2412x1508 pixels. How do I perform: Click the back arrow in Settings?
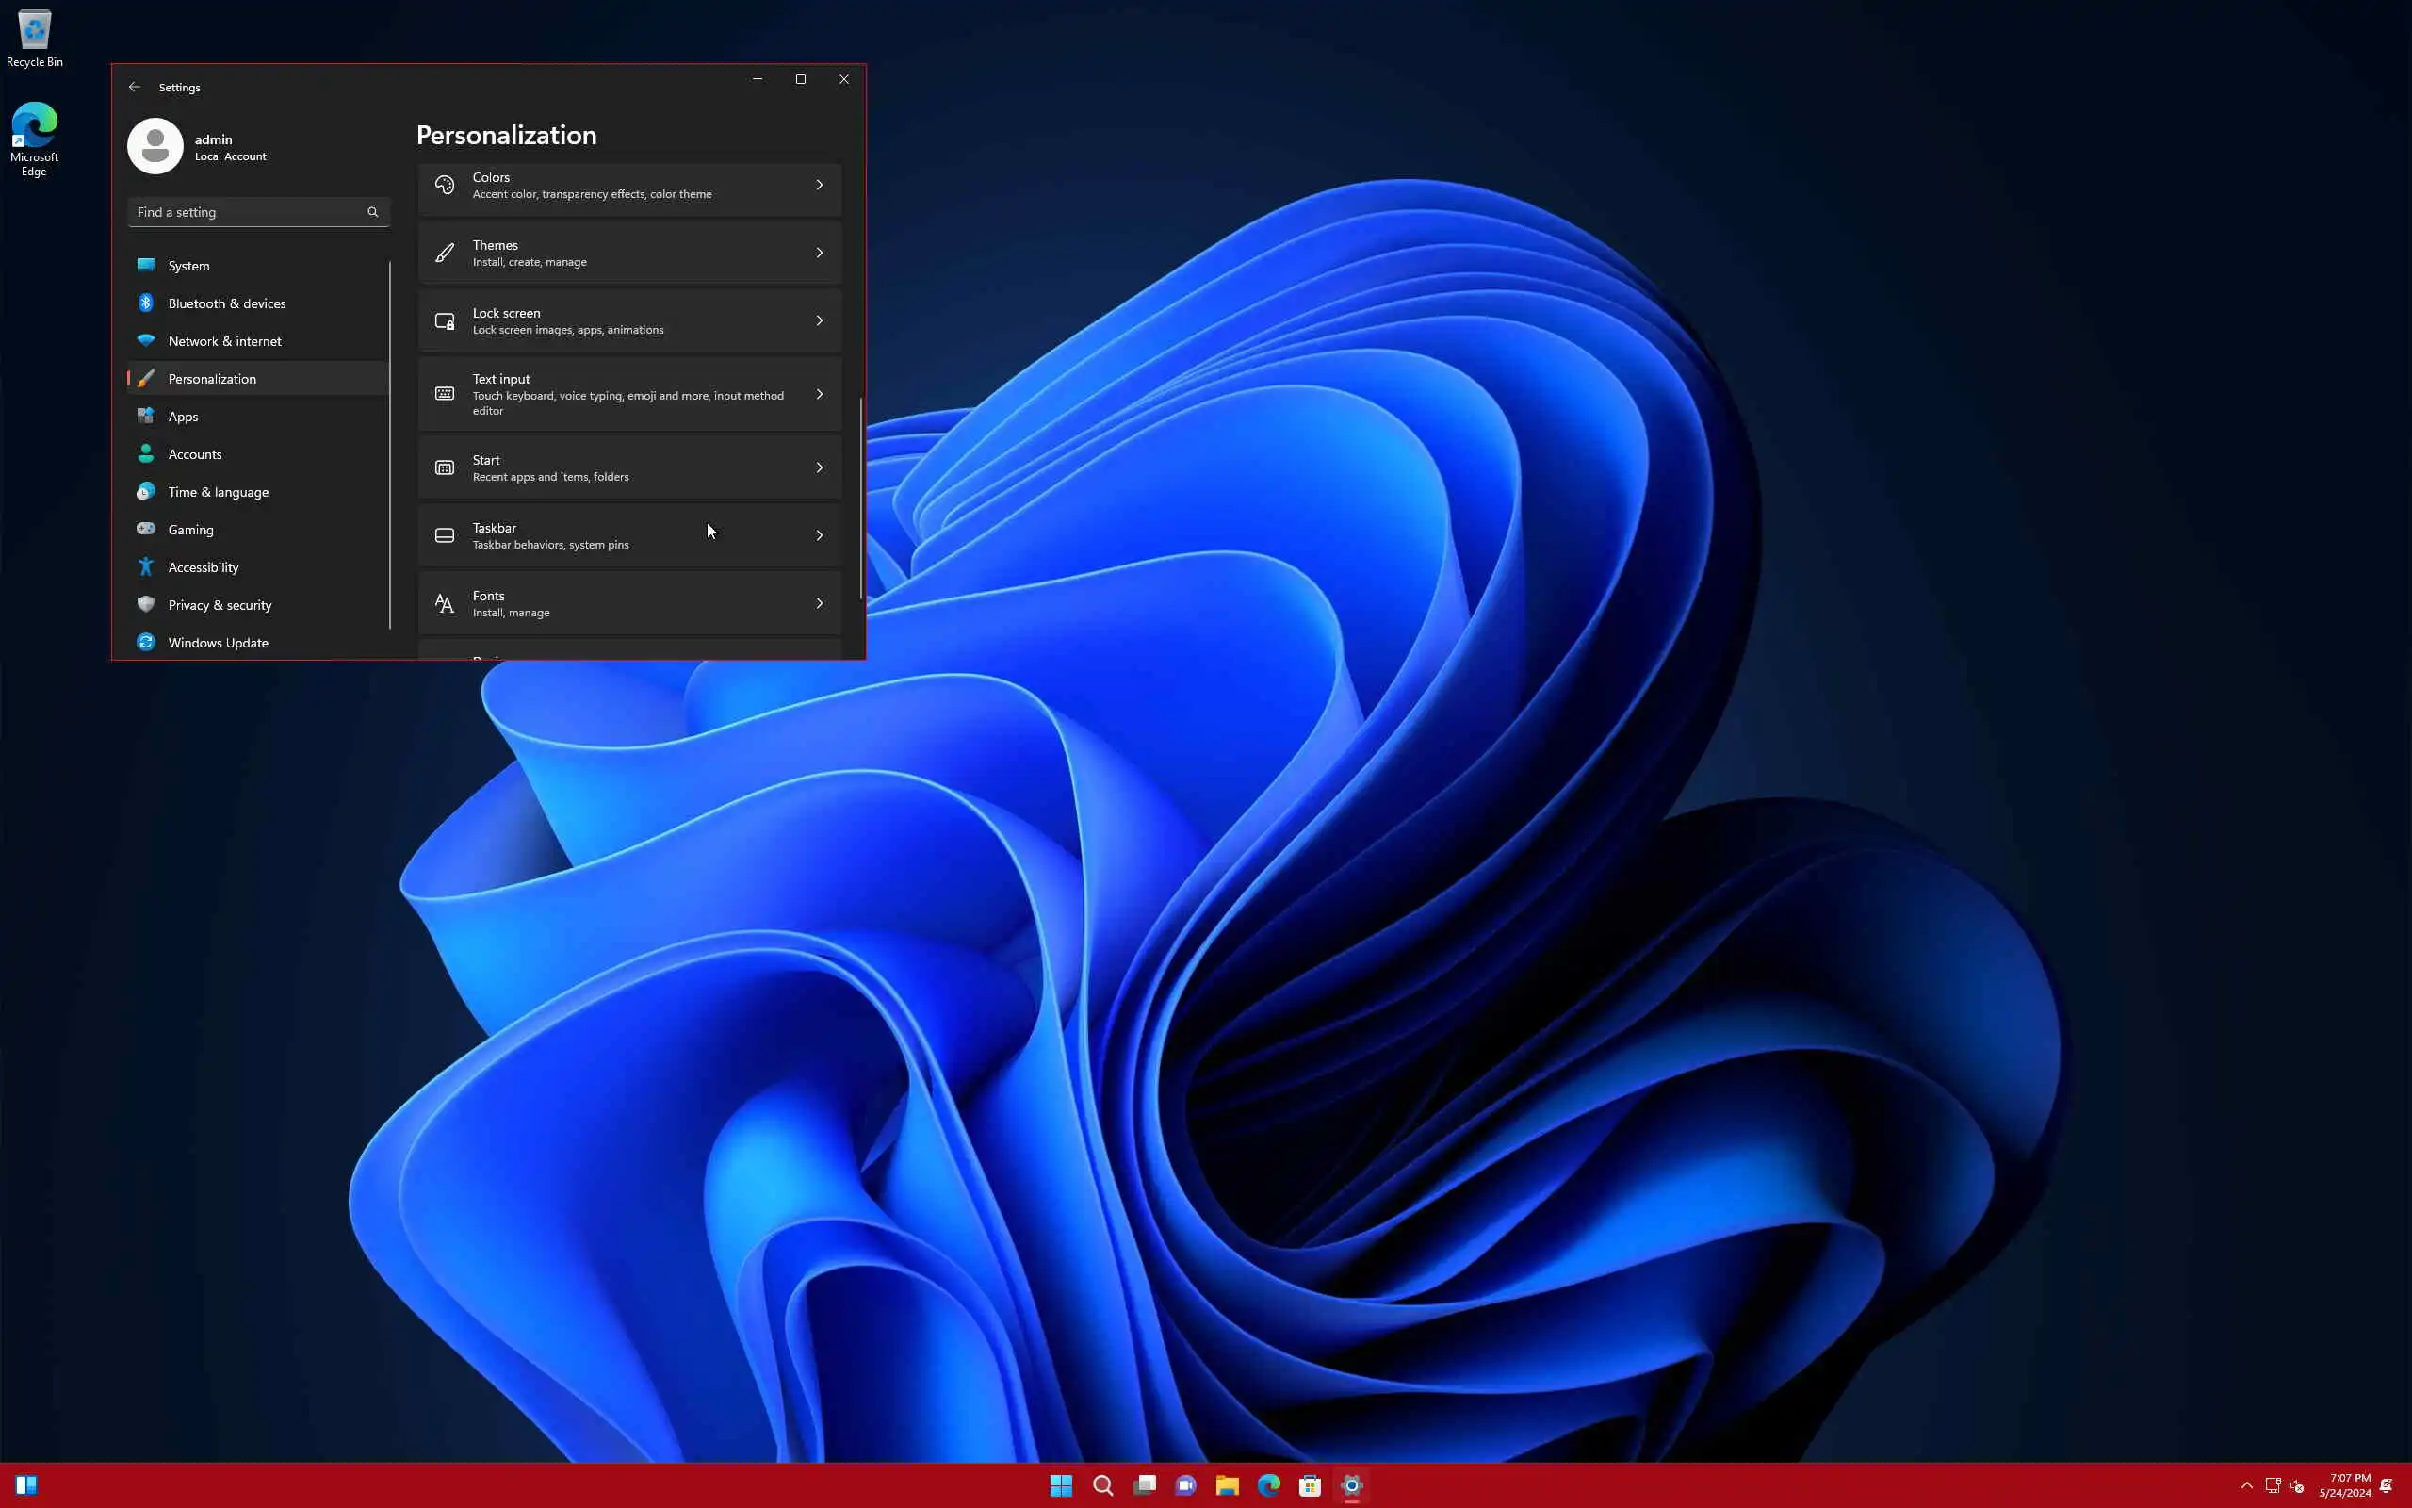tap(135, 87)
